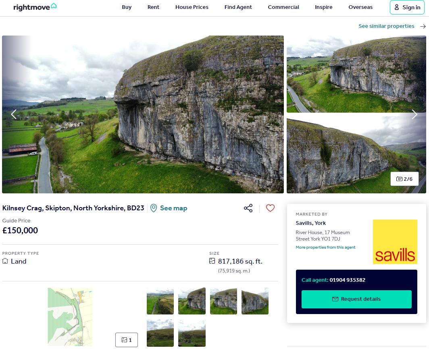Click the Request details button
This screenshot has height=352, width=429.
click(x=356, y=299)
